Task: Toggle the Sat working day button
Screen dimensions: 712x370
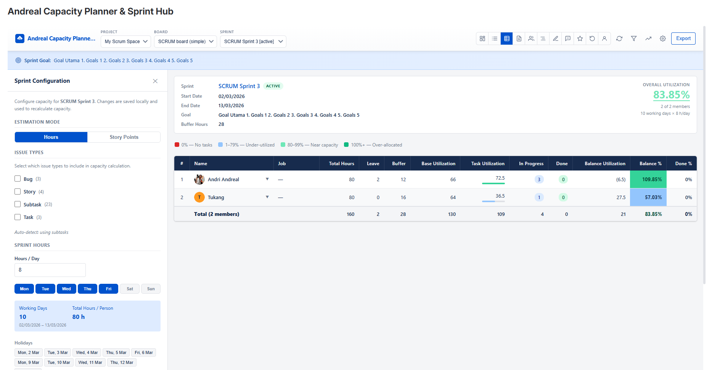Action: (x=130, y=289)
